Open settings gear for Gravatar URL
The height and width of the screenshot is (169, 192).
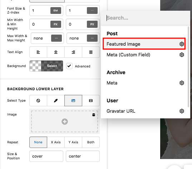(x=182, y=111)
